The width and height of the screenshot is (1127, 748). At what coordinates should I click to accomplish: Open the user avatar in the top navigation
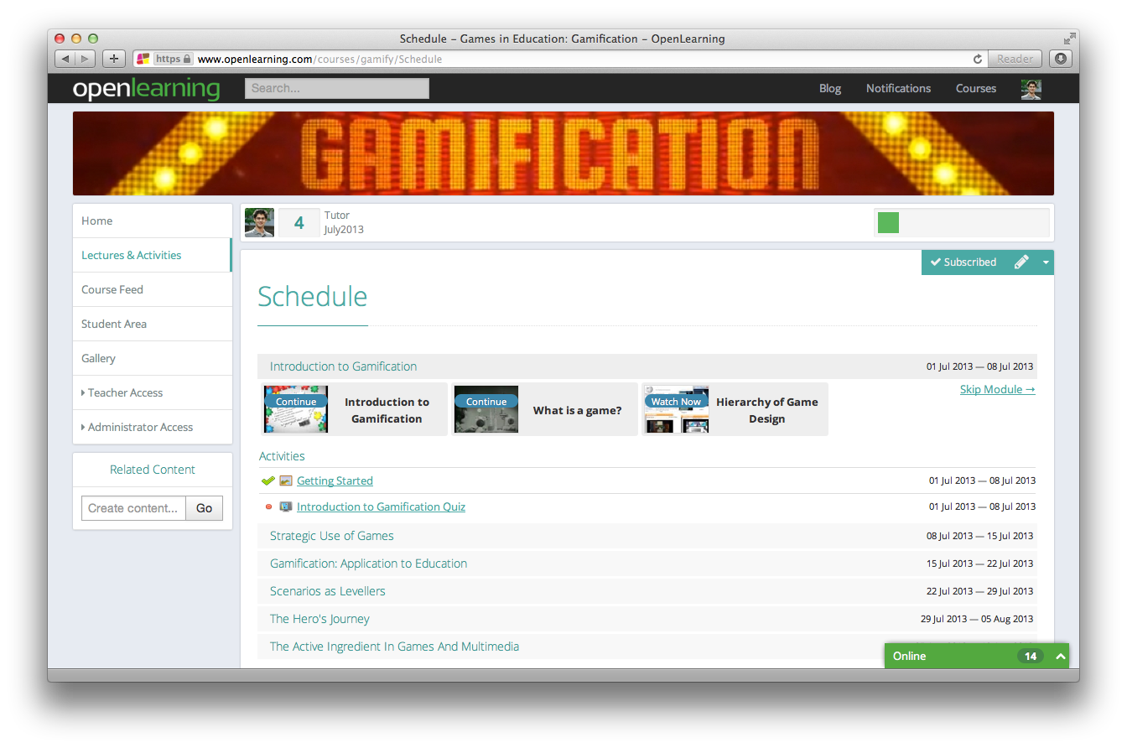1031,89
